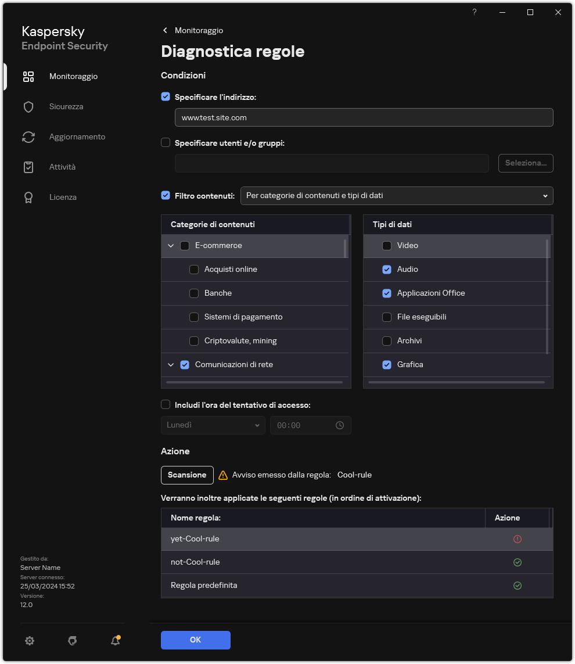The image size is (575, 664).
Task: Open the settings gear icon
Action: (30, 641)
